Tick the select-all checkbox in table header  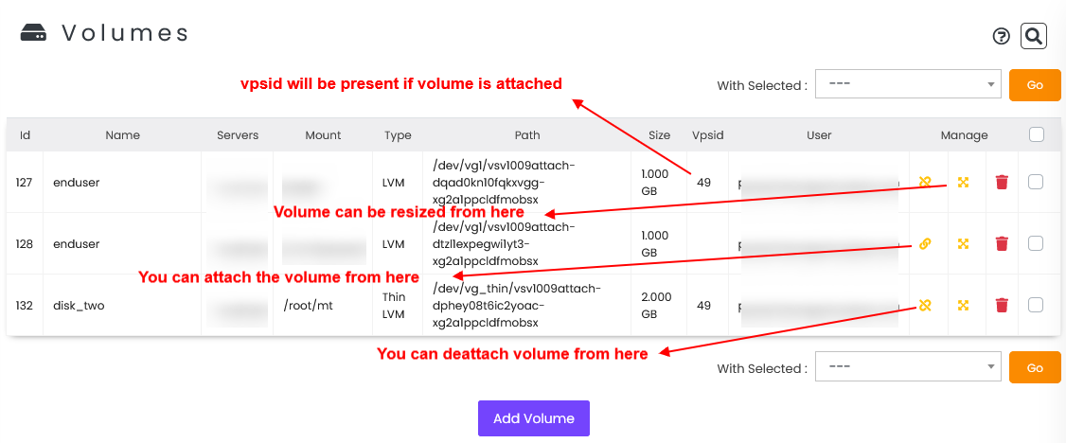(x=1036, y=134)
